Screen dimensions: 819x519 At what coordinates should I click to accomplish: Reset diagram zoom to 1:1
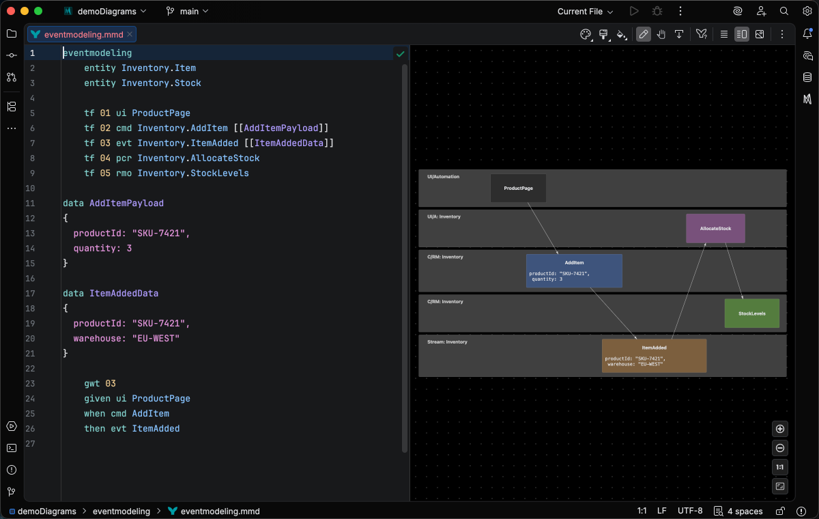780,467
